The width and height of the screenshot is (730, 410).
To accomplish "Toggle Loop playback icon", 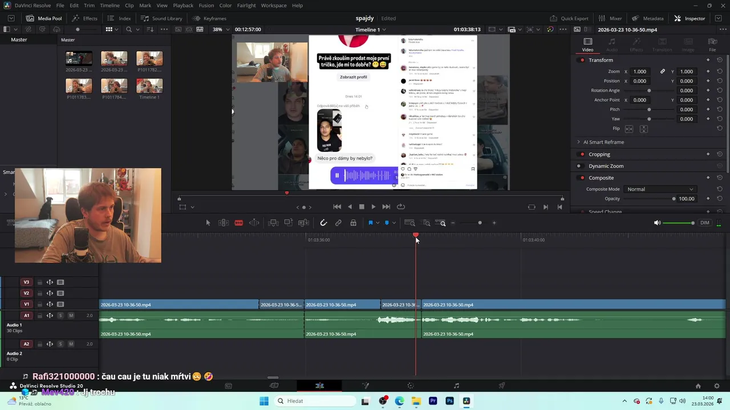I will click(x=400, y=207).
